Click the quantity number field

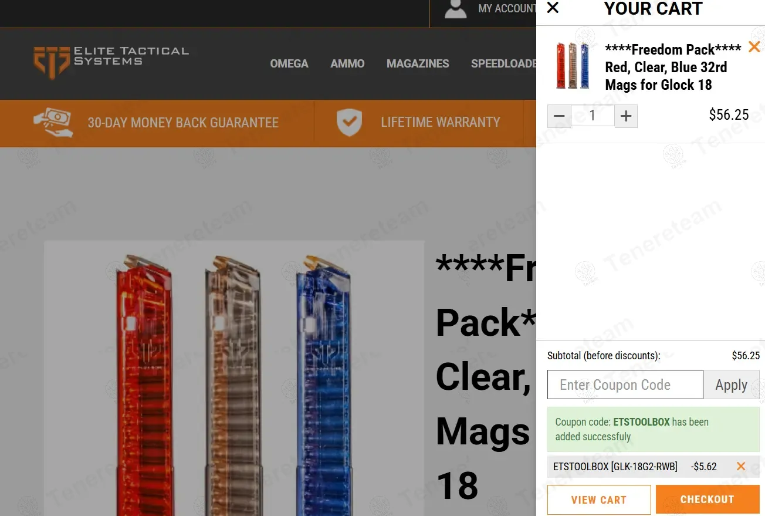(593, 116)
